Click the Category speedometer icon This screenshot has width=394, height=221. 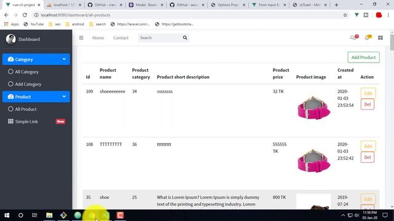pyautogui.click(x=10, y=60)
